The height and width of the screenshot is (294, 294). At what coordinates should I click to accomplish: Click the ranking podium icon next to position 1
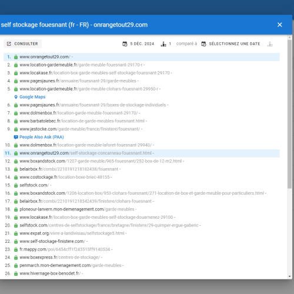(163, 44)
